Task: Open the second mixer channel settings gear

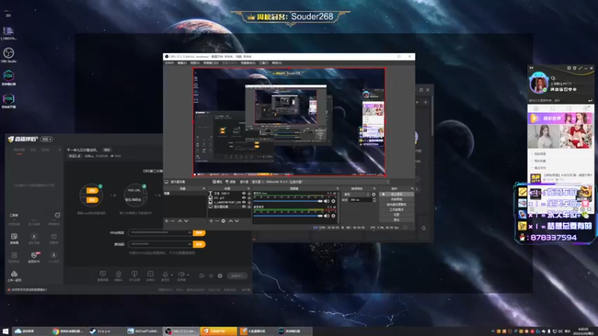Action: pos(333,216)
